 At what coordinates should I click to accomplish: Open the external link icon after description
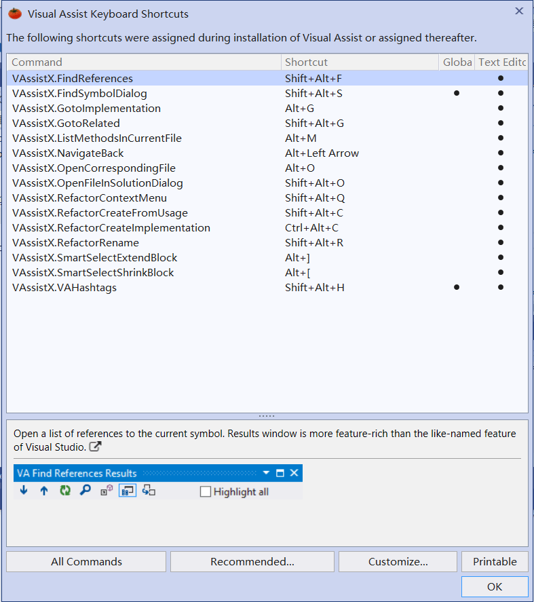coord(95,447)
